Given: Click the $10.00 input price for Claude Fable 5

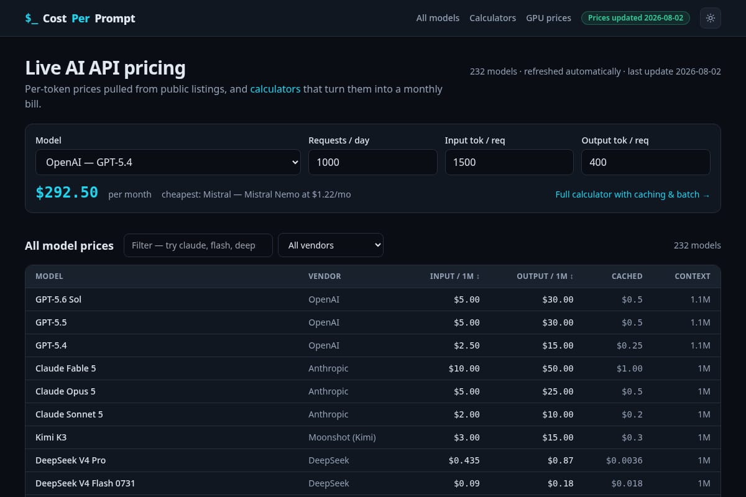Looking at the screenshot, I should [x=464, y=368].
